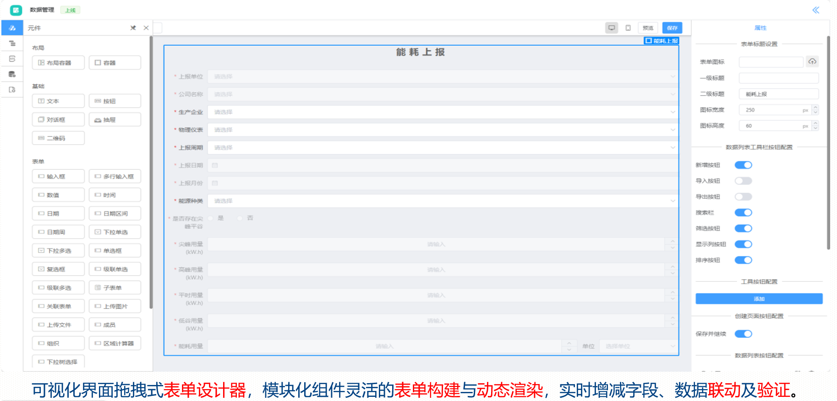This screenshot has width=837, height=401.
Task: Click the 二级标题 input field
Action: (x=779, y=94)
